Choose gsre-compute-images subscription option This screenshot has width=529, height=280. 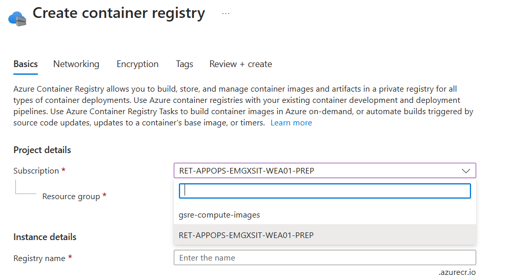tap(325, 214)
